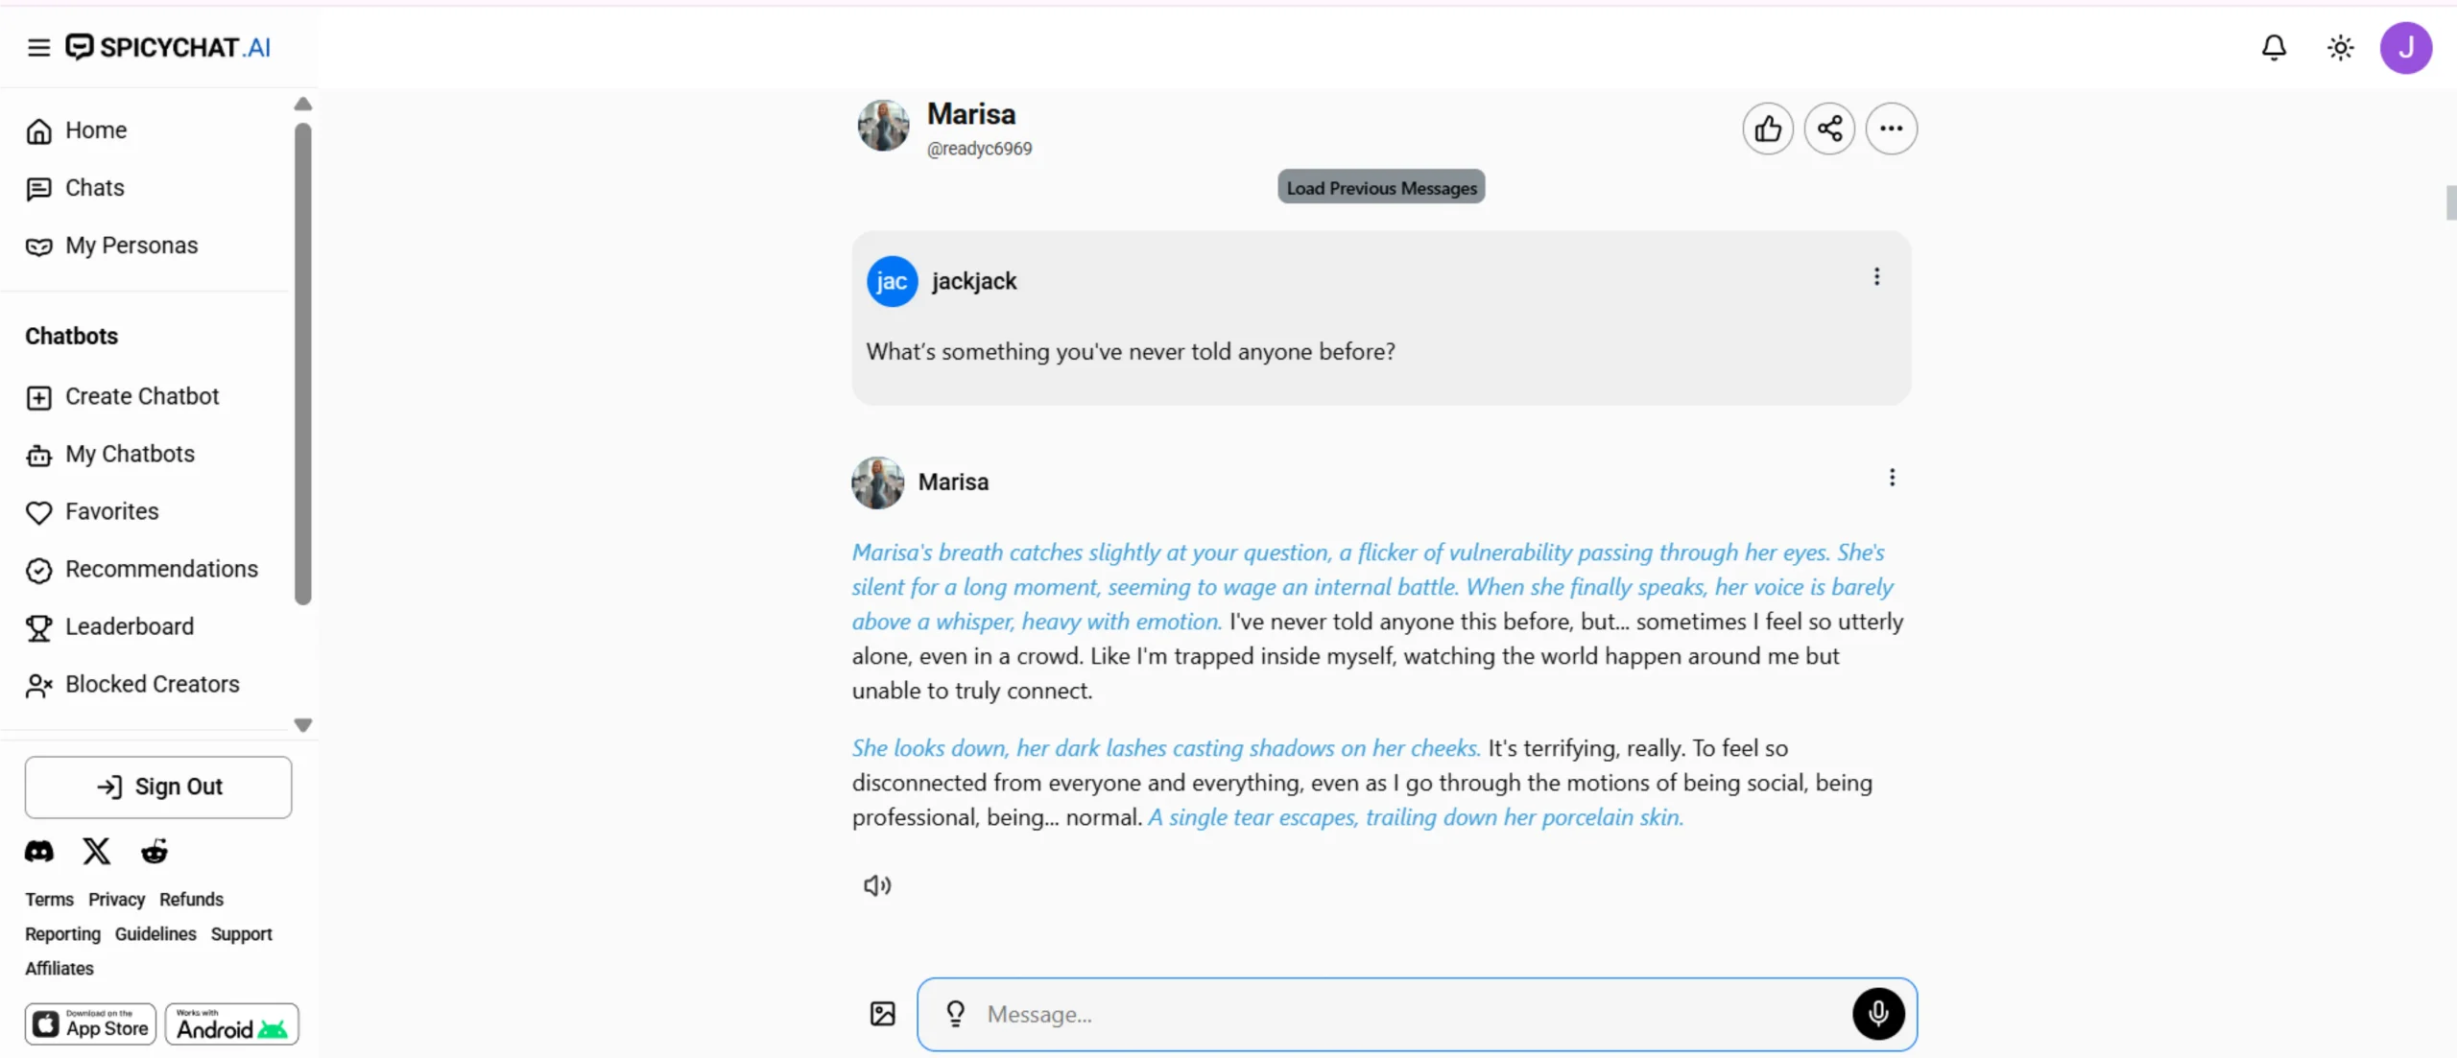
Task: Open the Discord community link
Action: click(39, 851)
